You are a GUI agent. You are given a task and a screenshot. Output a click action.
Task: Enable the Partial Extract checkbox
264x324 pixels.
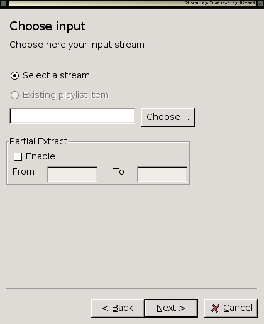point(18,156)
